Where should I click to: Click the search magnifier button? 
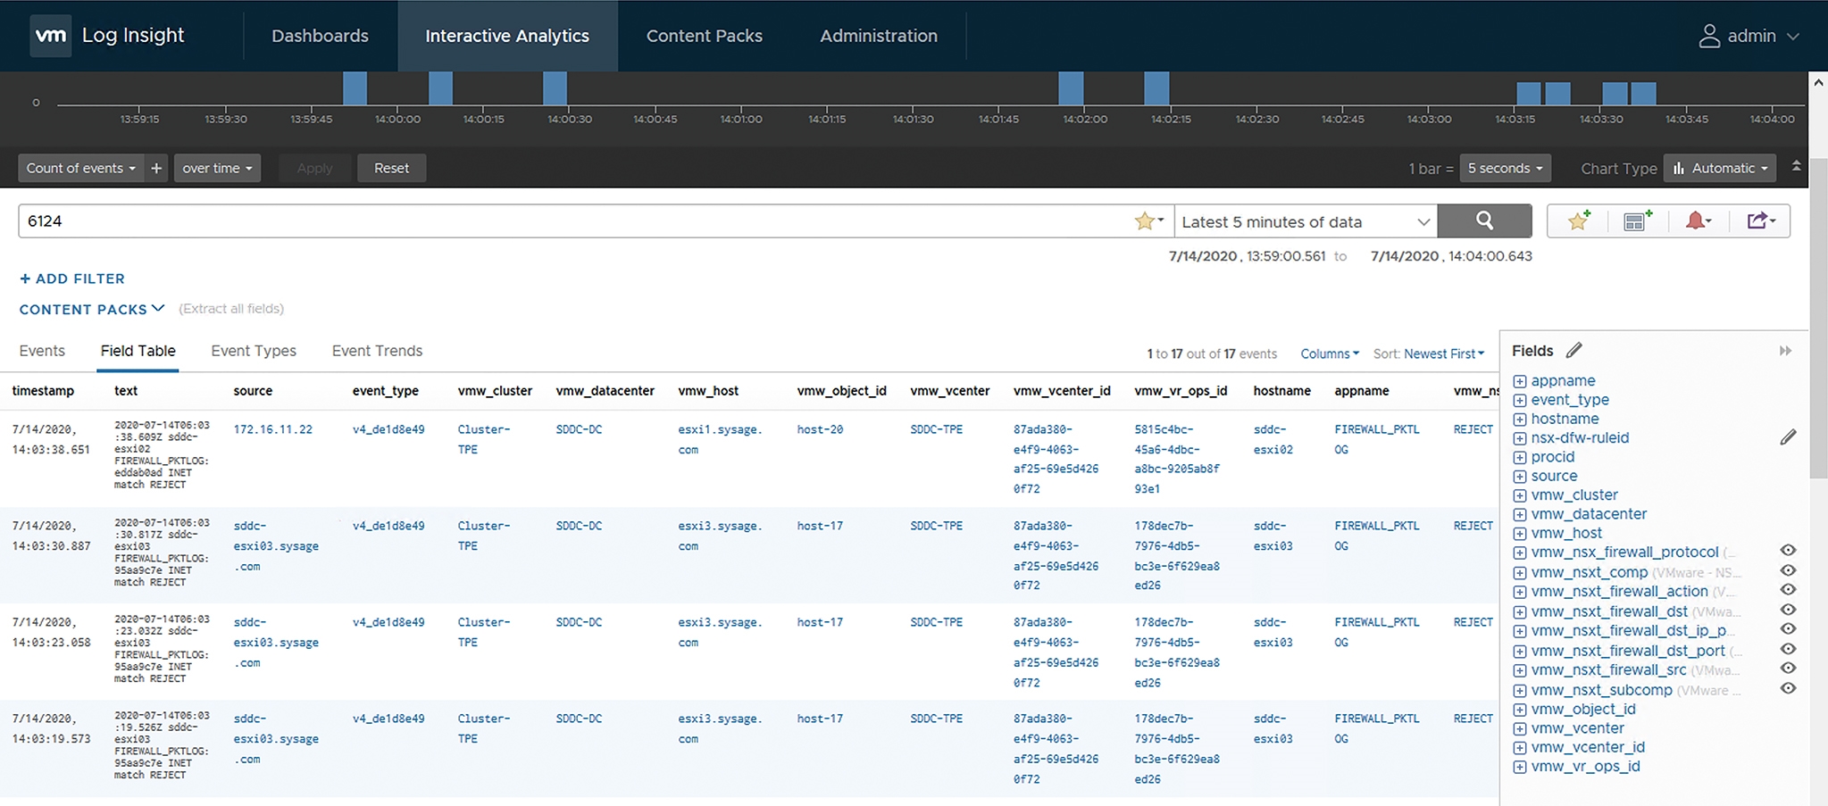point(1484,220)
